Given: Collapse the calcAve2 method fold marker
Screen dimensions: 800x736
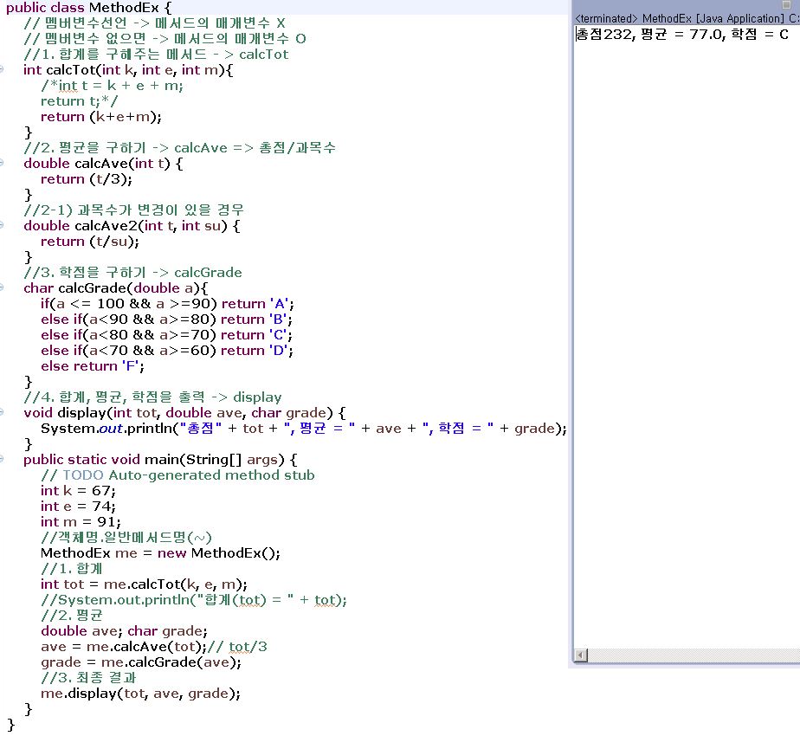Looking at the screenshot, I should point(2,225).
